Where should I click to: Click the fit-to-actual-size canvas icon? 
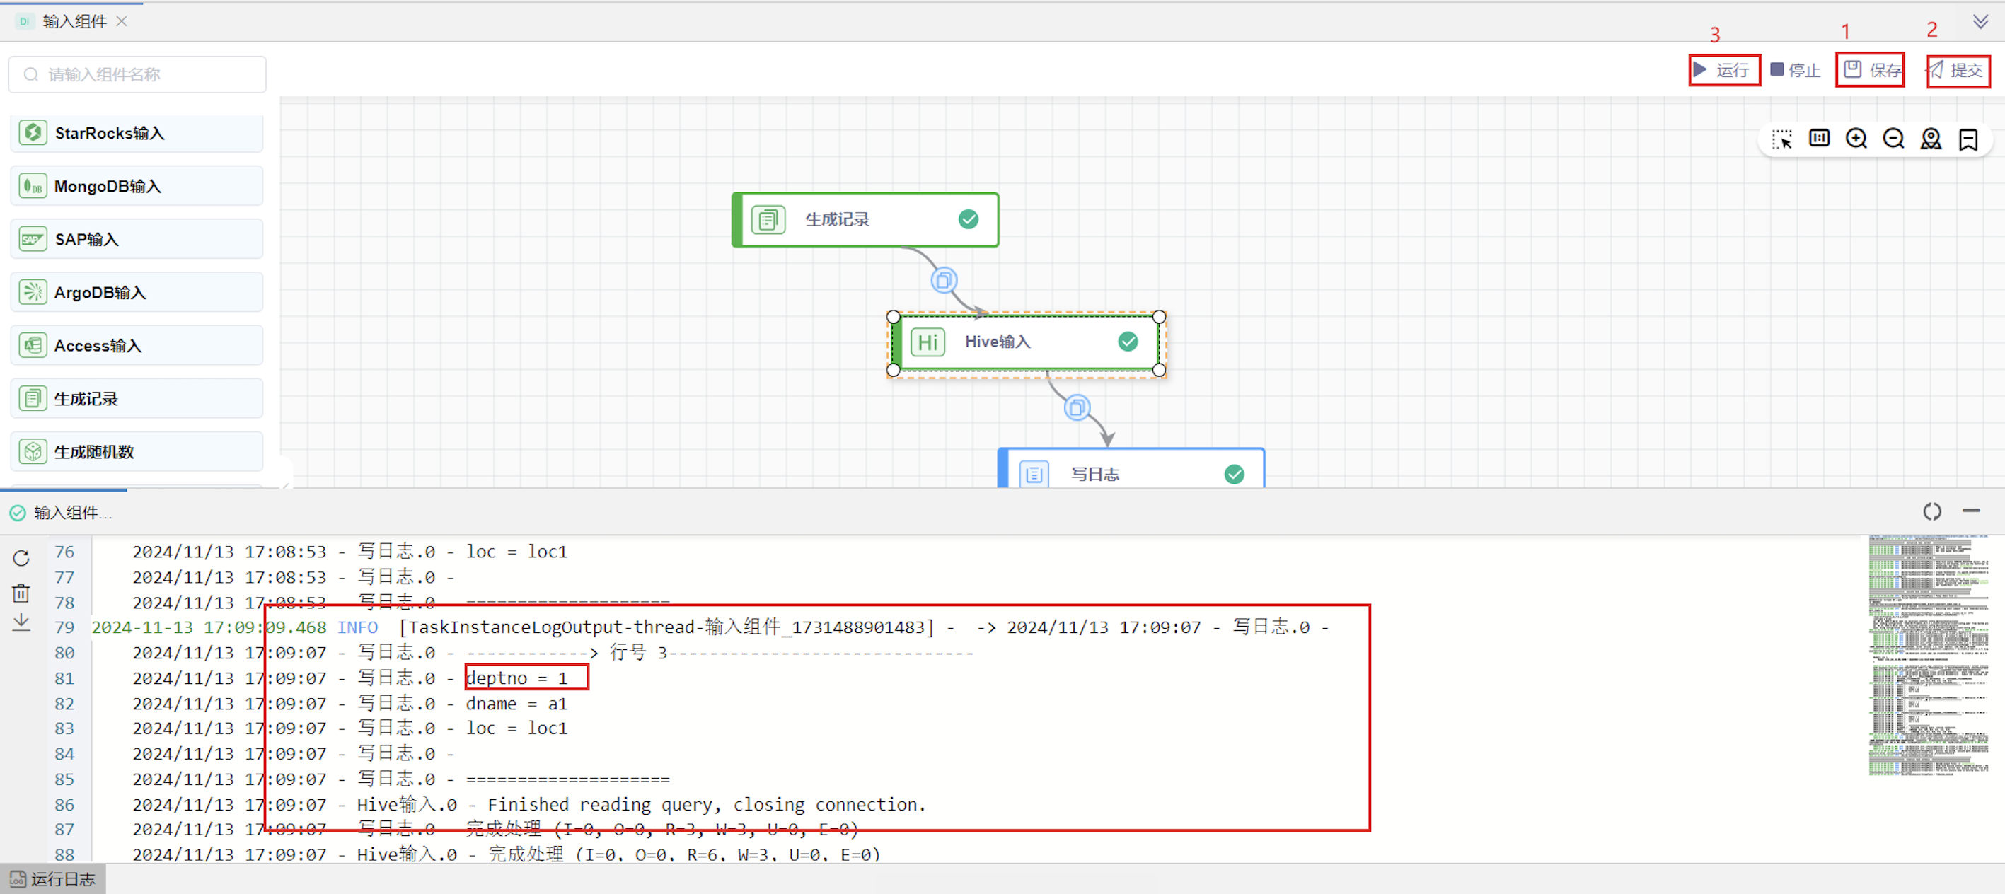[1818, 139]
